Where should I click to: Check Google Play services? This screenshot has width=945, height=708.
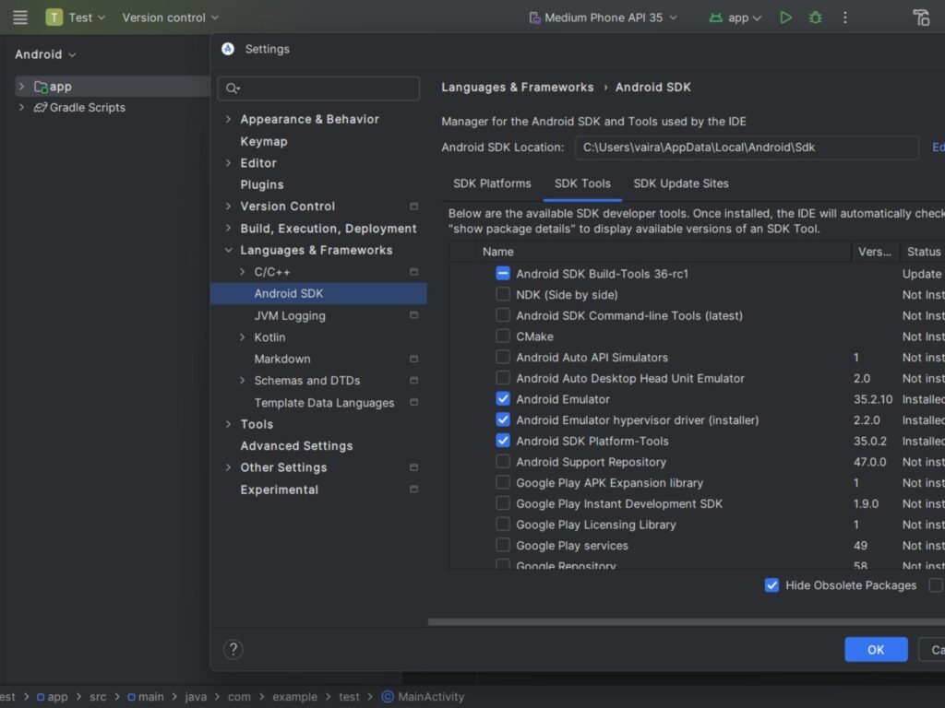[503, 545]
